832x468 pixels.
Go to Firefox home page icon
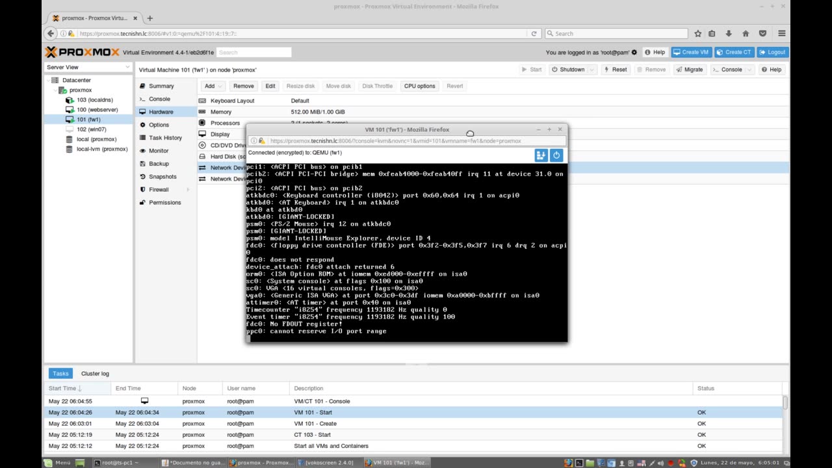pyautogui.click(x=746, y=33)
